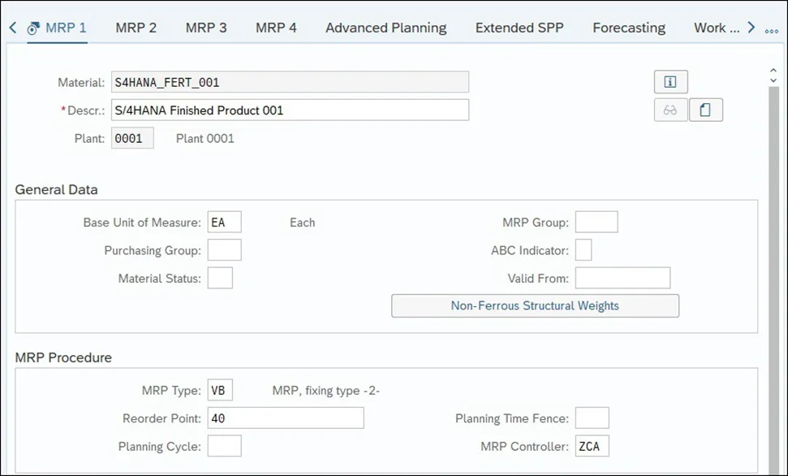The image size is (788, 476).
Task: Select the ABC Indicator box
Action: 583,250
